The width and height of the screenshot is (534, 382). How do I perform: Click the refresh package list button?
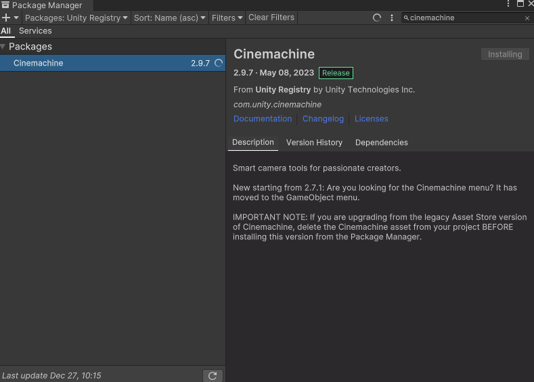point(213,376)
